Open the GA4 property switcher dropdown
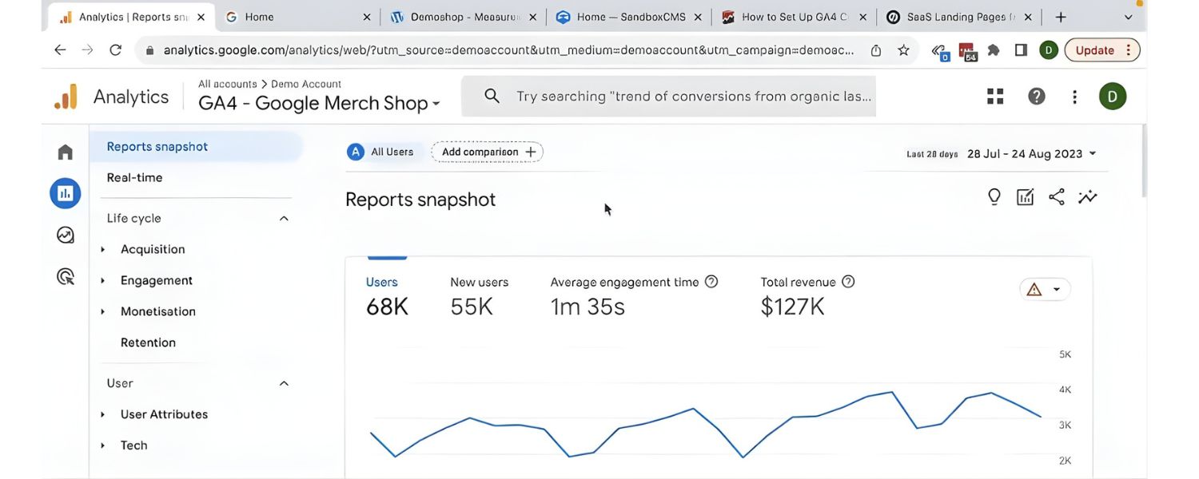 [436, 103]
